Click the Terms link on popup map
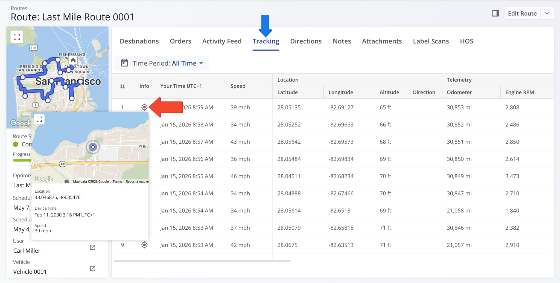560x283 pixels. pos(117,181)
